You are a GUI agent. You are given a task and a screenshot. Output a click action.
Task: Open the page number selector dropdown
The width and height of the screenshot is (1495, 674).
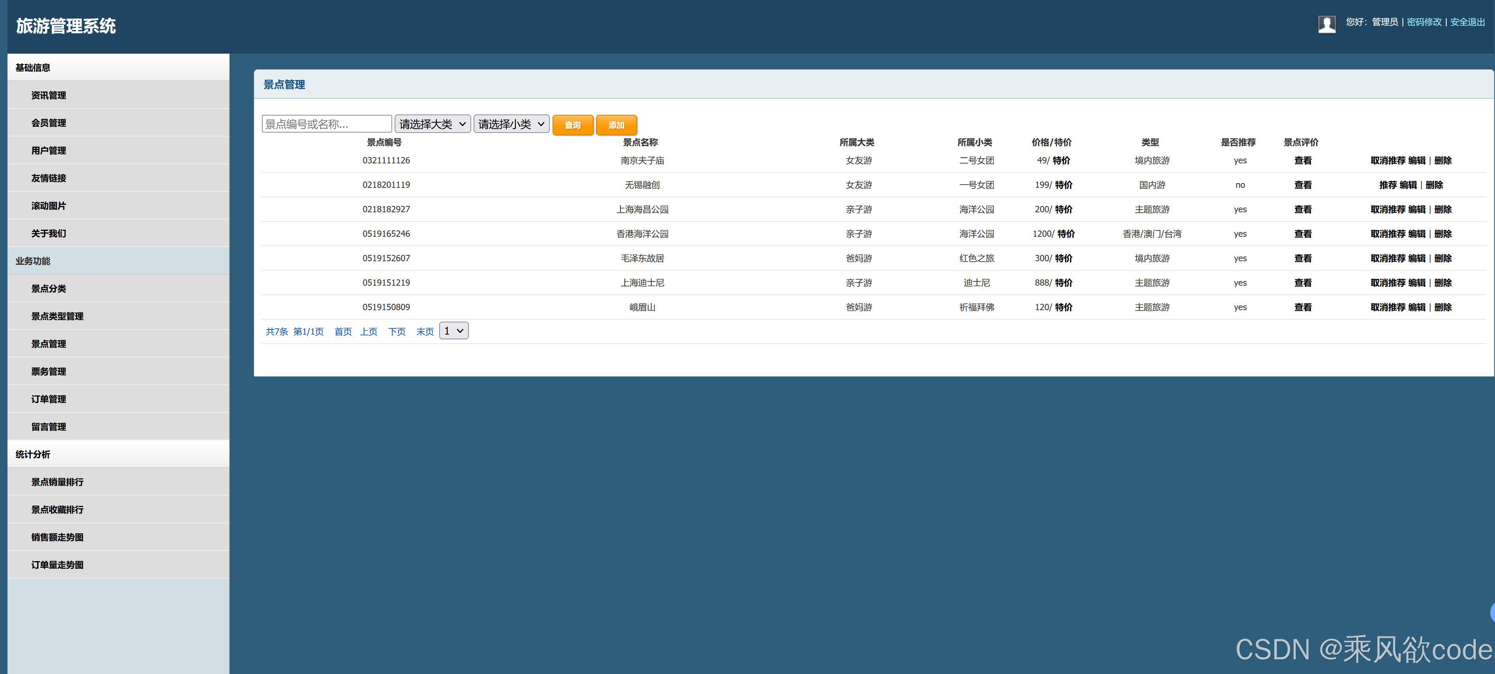[454, 331]
